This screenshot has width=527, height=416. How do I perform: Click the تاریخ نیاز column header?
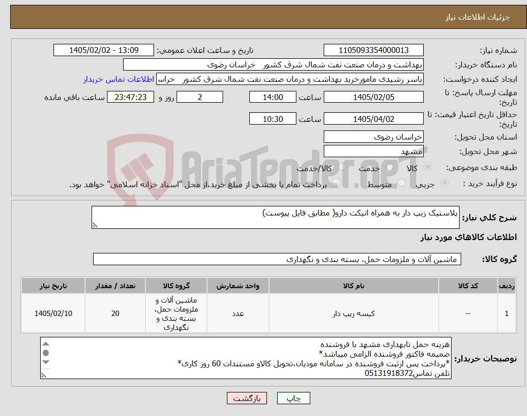tap(53, 286)
